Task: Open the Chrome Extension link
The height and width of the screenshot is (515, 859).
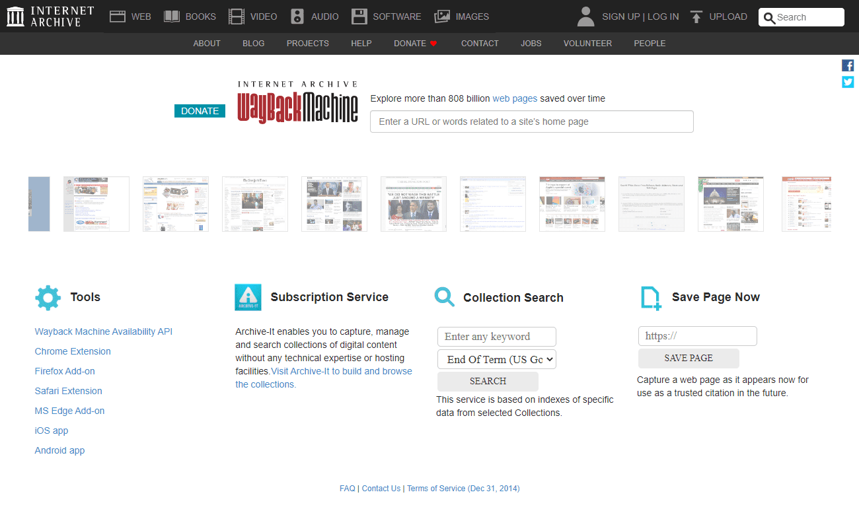Action: pos(73,351)
